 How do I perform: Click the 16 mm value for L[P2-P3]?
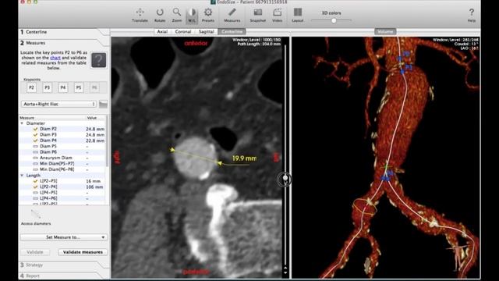pos(94,181)
